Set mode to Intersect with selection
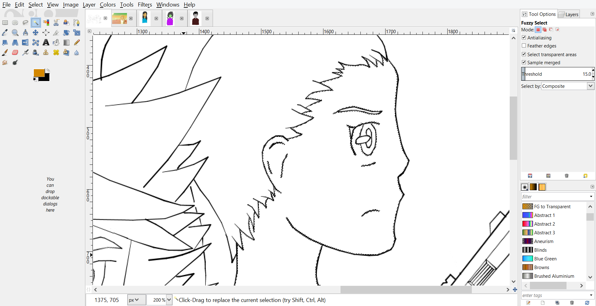The width and height of the screenshot is (596, 306). tap(558, 29)
